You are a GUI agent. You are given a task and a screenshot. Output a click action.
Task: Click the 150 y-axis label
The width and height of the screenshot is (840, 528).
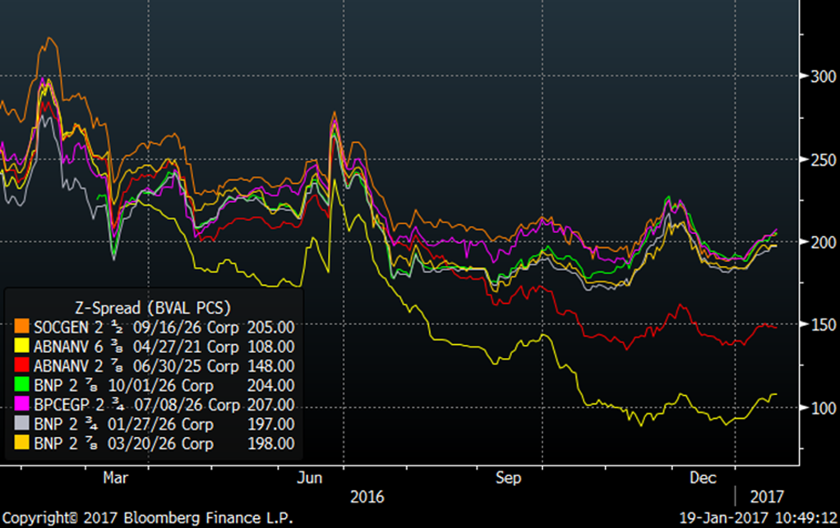(x=819, y=326)
